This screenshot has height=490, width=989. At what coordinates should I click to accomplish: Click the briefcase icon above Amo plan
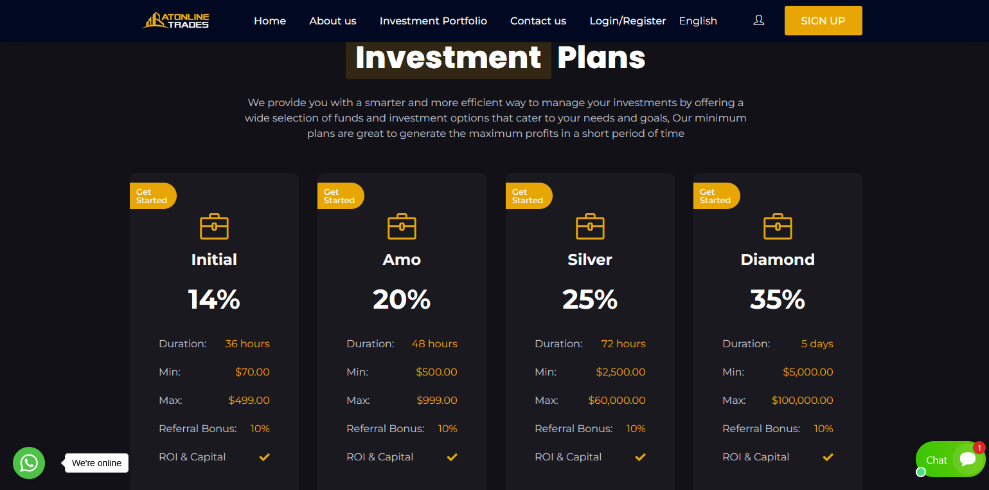[x=402, y=226]
